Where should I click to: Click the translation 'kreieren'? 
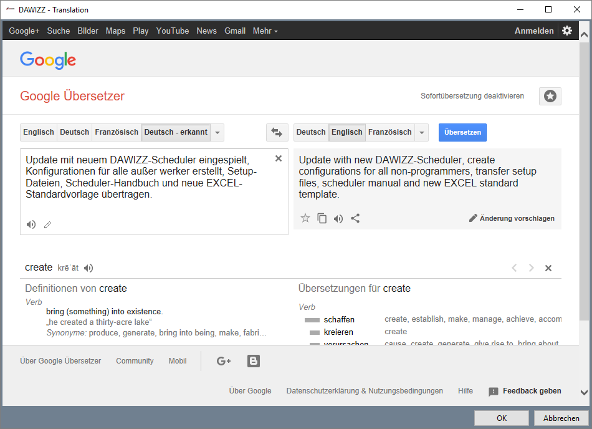point(338,332)
